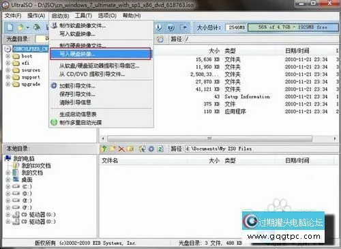Click the blue Info toolbar icon
This screenshot has height=249, width=341.
(x=159, y=27)
